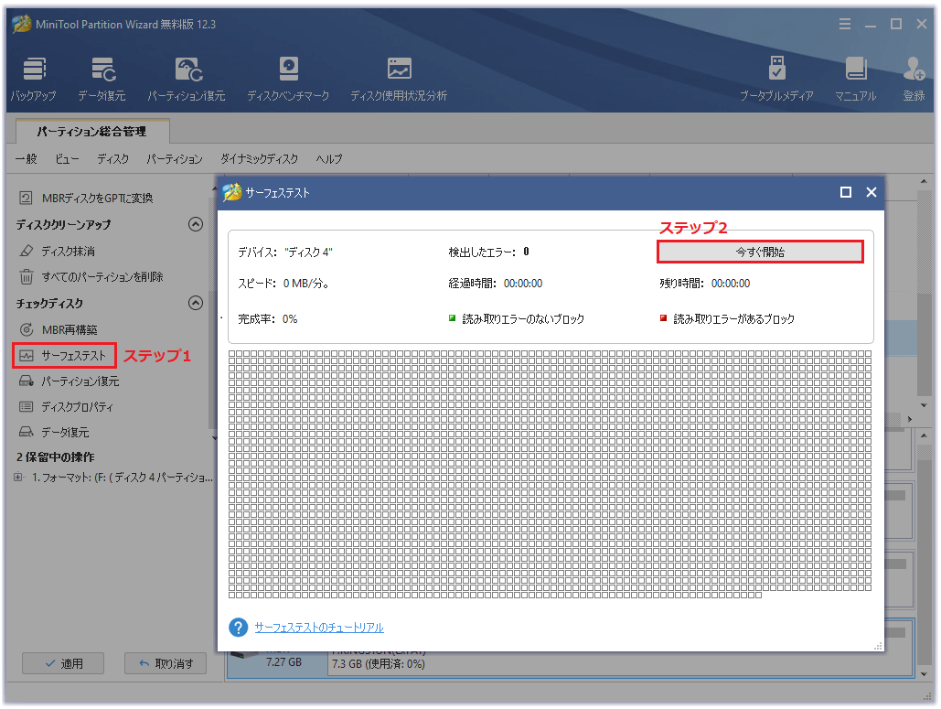Click the 取り消す undo button

click(166, 663)
